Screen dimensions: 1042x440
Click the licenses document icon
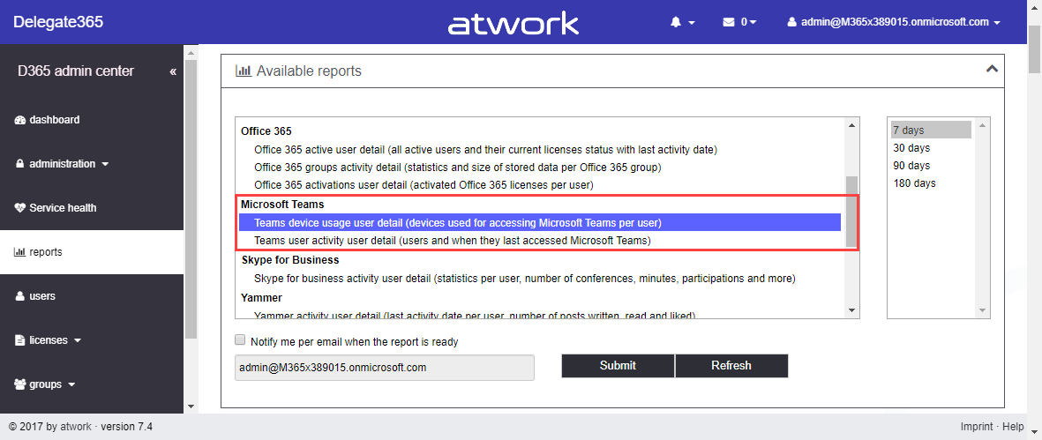(20, 340)
